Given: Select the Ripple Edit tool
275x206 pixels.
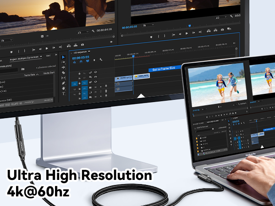Looking at the screenshot, I should [x=64, y=67].
